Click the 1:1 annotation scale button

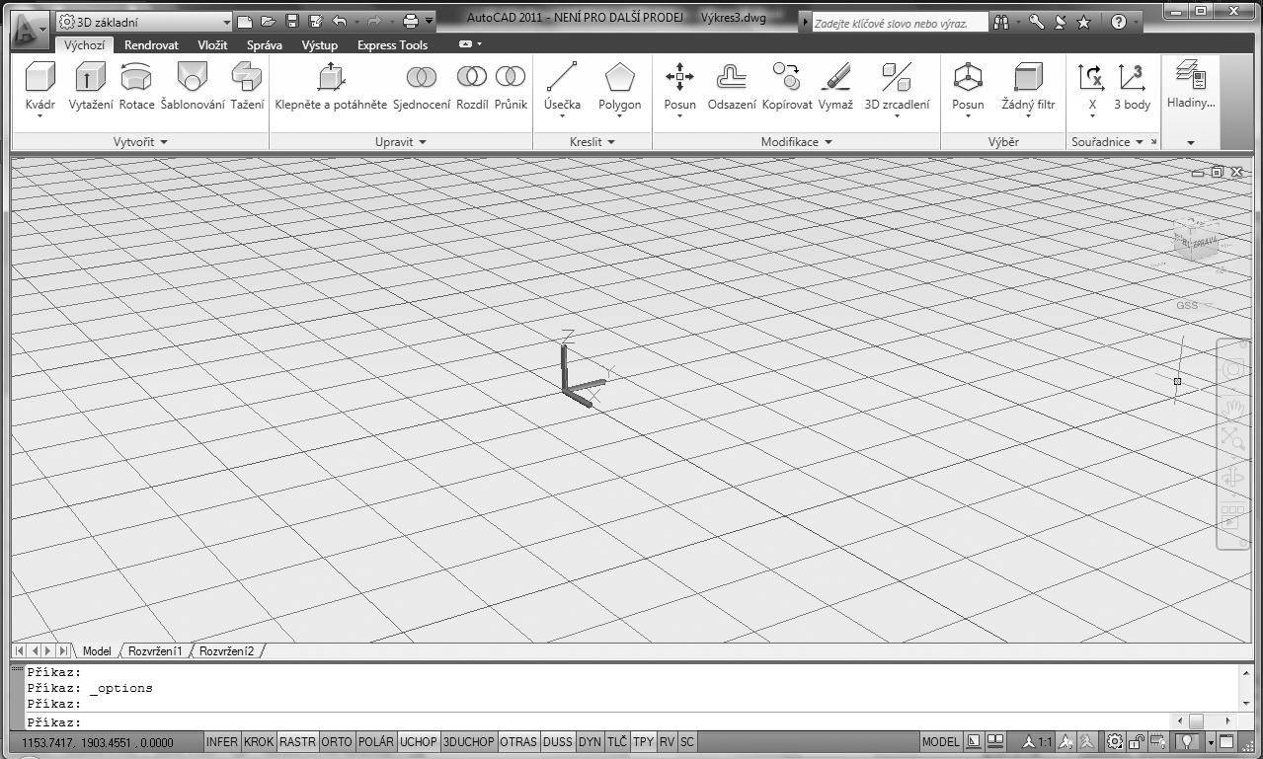pyautogui.click(x=1038, y=742)
